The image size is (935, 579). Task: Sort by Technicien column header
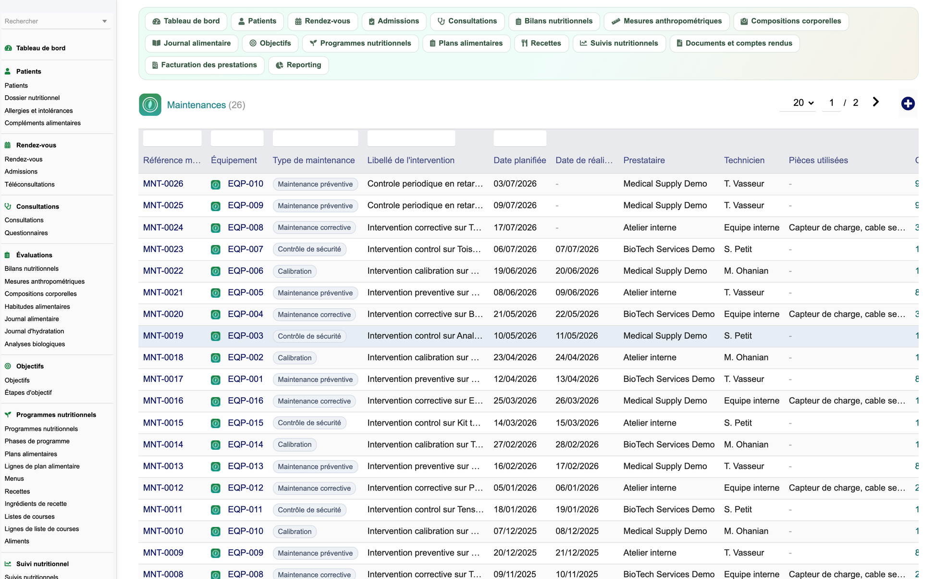(744, 160)
